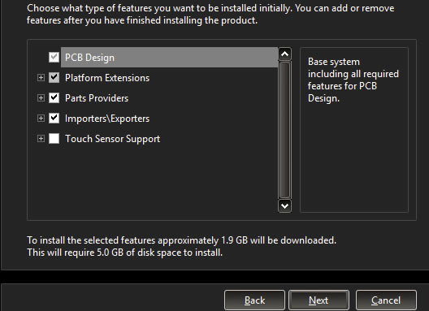Select the PCB Design feature row
429x311 pixels.
pyautogui.click(x=169, y=58)
